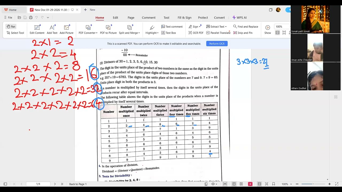Click Snip and Pin tool
Screen dimensions: 342x192
(243, 33)
